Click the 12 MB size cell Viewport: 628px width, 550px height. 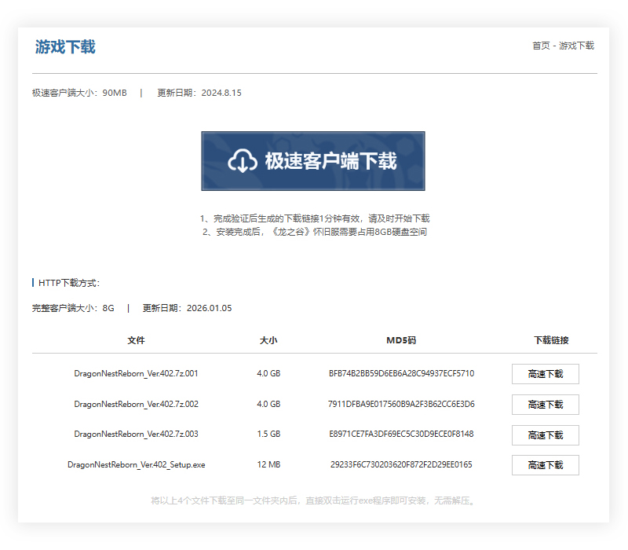tap(268, 464)
